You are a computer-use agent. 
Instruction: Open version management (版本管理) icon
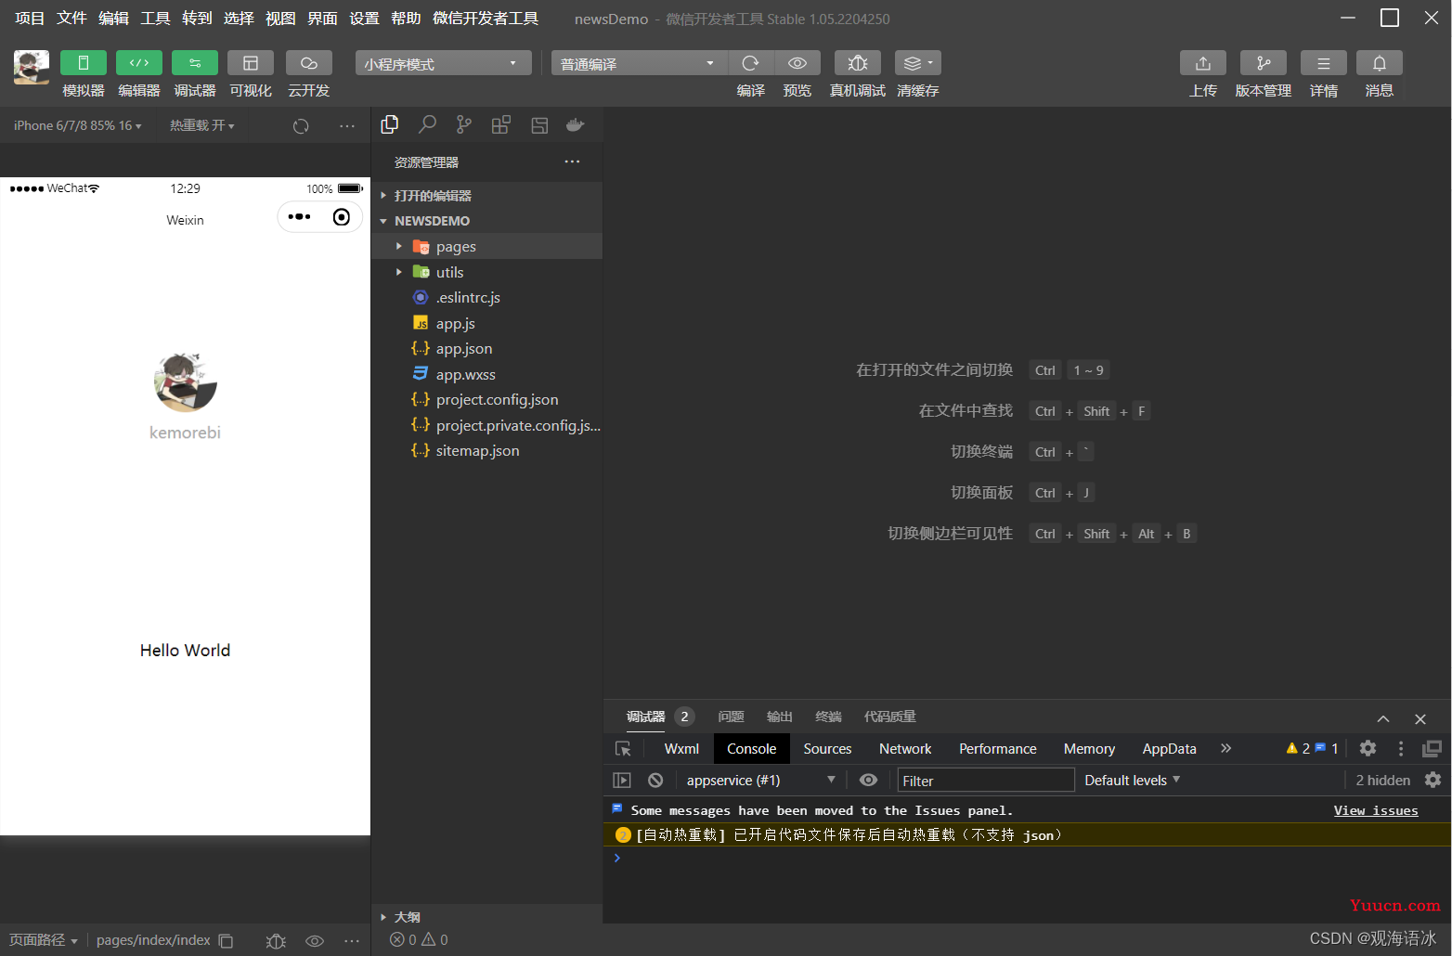click(x=1264, y=63)
